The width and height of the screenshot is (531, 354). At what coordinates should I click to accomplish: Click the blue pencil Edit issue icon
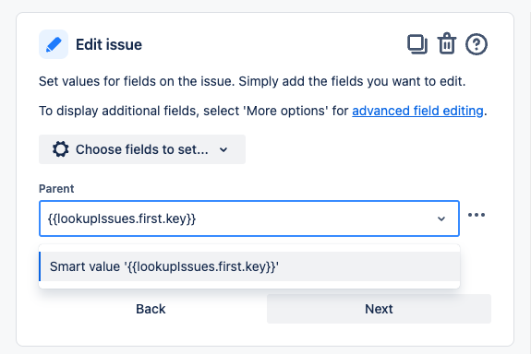point(54,44)
